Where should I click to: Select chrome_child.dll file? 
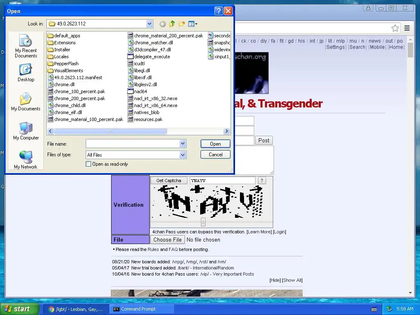(67, 105)
